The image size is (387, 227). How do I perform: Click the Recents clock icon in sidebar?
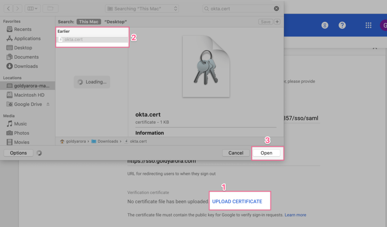tap(9, 29)
